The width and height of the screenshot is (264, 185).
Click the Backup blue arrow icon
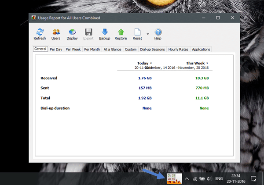pos(105,32)
